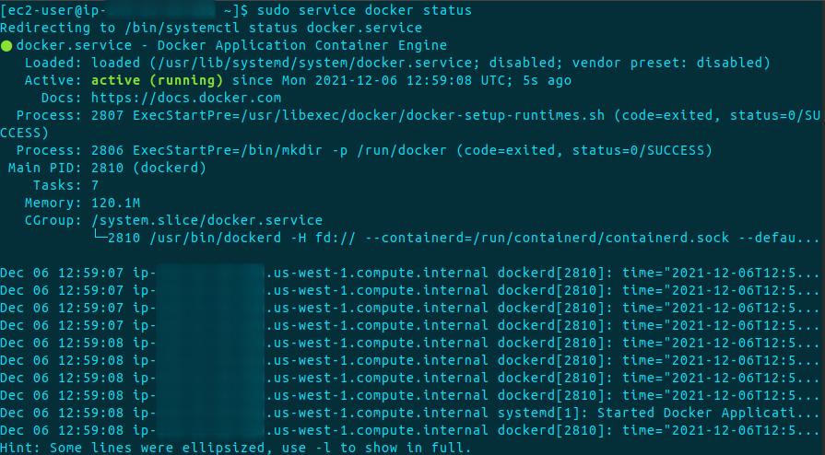Viewport: 825px width, 455px height.
Task: Select 'vendor preset: disabled' text
Action: pos(667,64)
